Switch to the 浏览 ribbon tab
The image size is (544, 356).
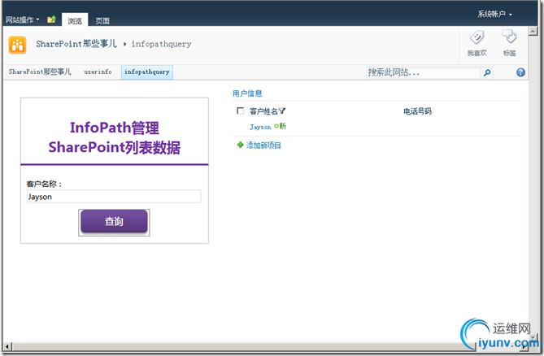[75, 20]
